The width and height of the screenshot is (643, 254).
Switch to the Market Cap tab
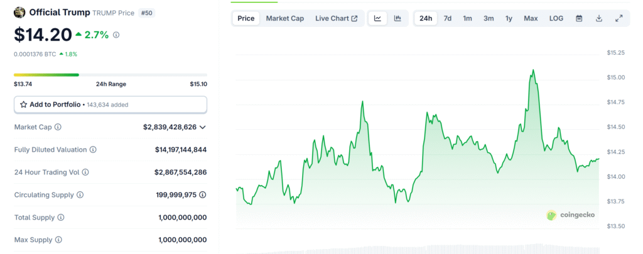pyautogui.click(x=285, y=18)
